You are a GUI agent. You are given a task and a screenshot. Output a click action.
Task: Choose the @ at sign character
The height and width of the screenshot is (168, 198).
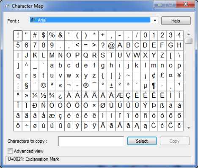tap(111, 45)
